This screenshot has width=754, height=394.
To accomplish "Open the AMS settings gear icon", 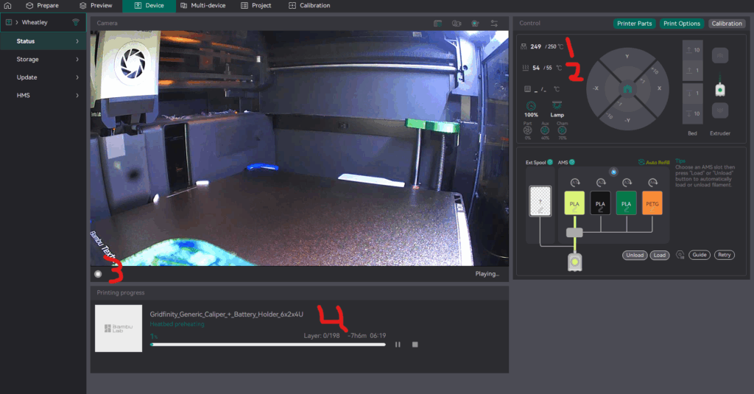I will click(680, 255).
